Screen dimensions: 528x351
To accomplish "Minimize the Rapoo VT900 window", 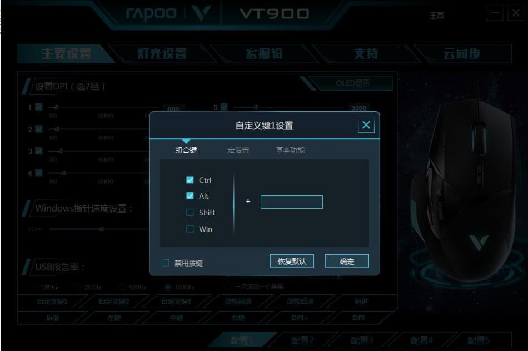I will 495,13.
